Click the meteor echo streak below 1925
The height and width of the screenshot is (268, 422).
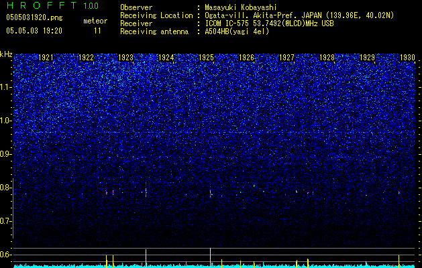[x=210, y=194]
